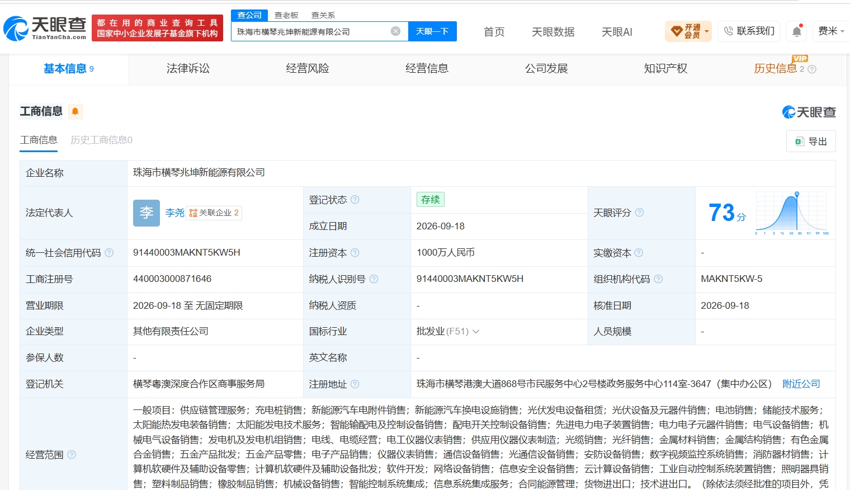The width and height of the screenshot is (850, 490).
Task: Click the 横琴粤澳深度合作区商事服务局 authority value
Action: coord(199,384)
